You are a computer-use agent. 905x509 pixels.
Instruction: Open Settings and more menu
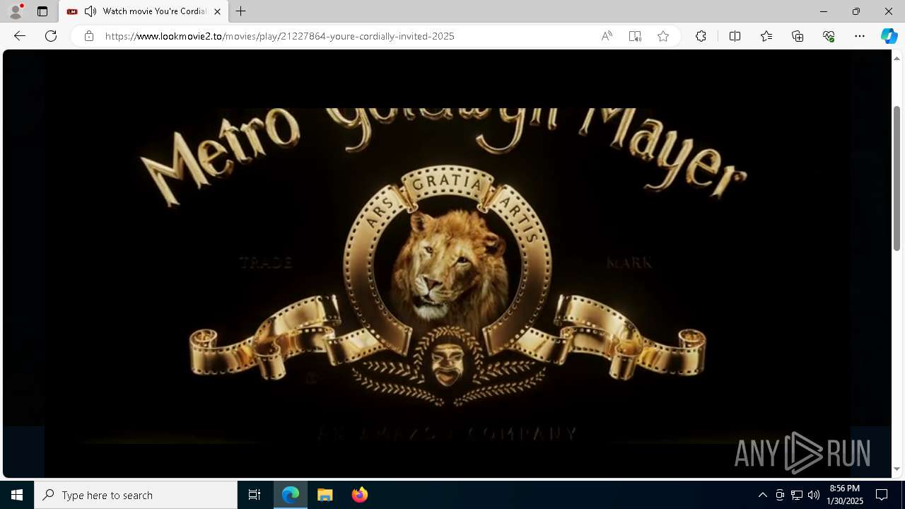pos(860,36)
